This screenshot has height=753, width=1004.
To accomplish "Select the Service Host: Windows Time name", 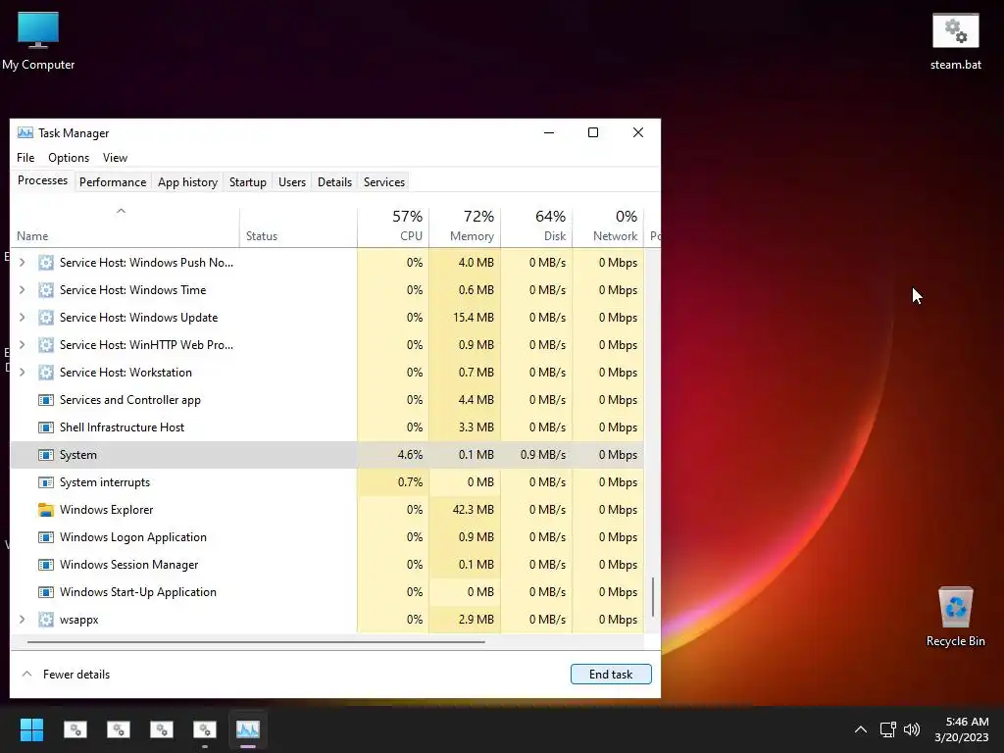I will [x=132, y=290].
